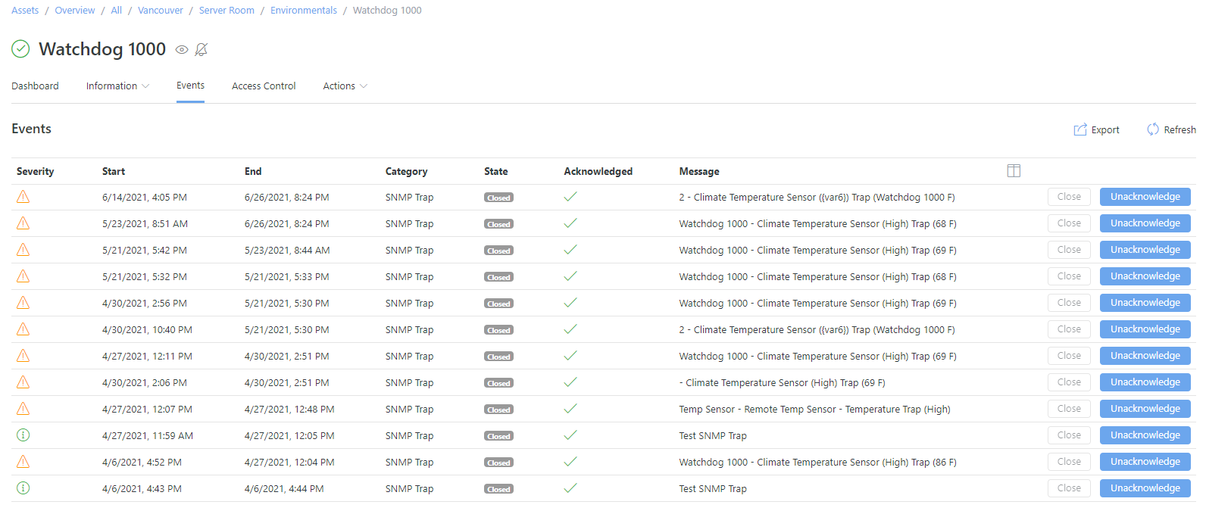
Task: Click acknowledged checkmark for 5/21/2021, 5:42 PM event
Action: 570,250
